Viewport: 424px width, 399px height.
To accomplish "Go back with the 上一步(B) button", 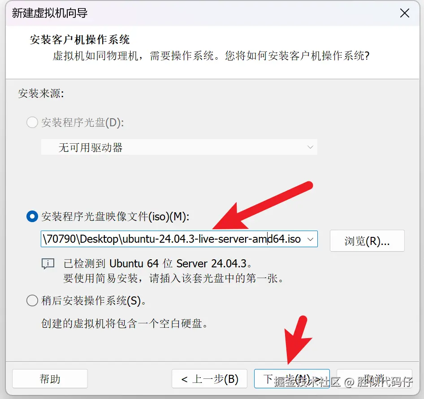I will click(x=209, y=379).
